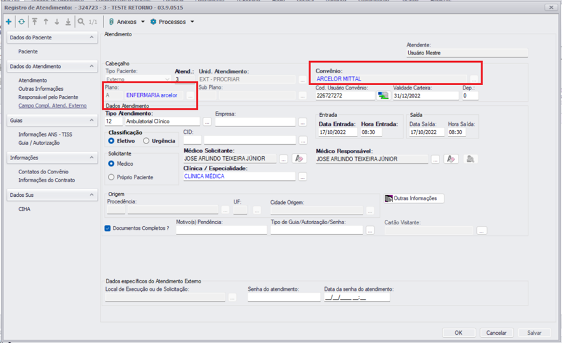Open the Processos dropdown arrow
The height and width of the screenshot is (343, 562).
(x=192, y=22)
